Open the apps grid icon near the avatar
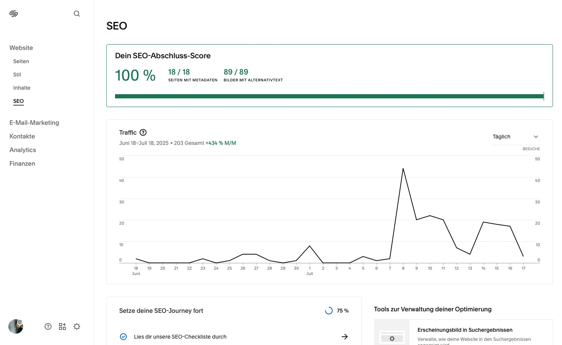 [62, 326]
